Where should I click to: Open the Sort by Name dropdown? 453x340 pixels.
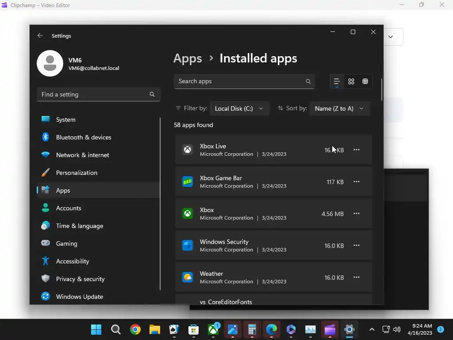pos(339,108)
